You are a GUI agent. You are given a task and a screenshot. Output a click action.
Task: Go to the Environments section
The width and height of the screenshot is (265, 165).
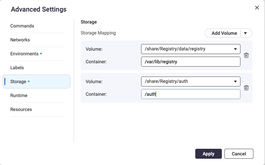(25, 54)
